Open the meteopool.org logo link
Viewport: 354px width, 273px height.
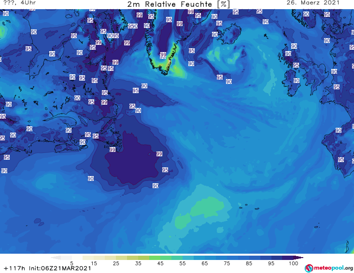[329, 268]
